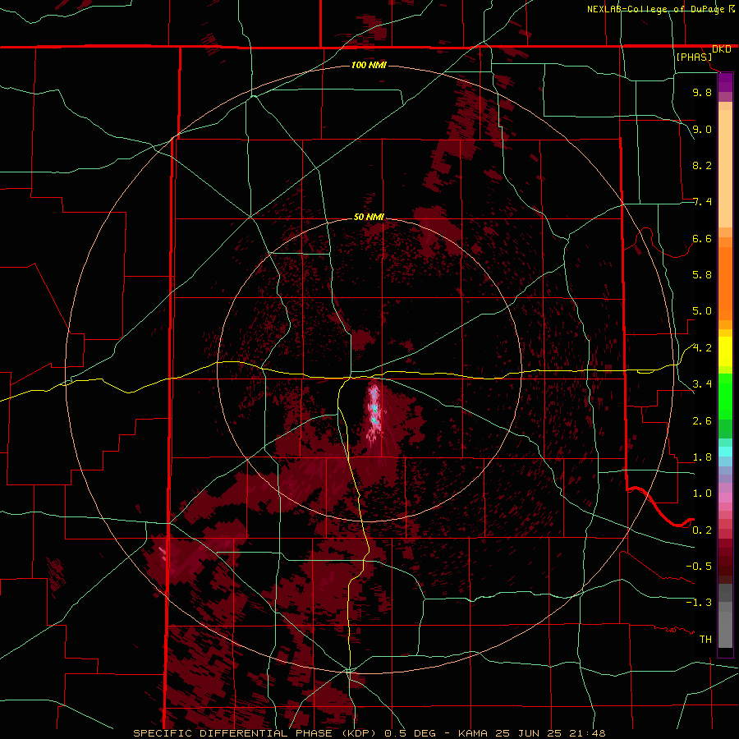The image size is (739, 739).
Task: Click the TH label on the scale
Action: pyautogui.click(x=705, y=640)
